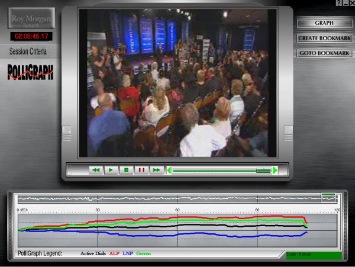Image resolution: width=355 pixels, height=267 pixels.
Task: Click Create Bookmark button
Action: tap(323, 38)
